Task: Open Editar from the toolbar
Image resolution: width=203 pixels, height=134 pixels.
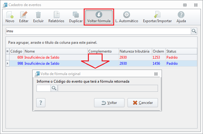Action: [x=24, y=17]
